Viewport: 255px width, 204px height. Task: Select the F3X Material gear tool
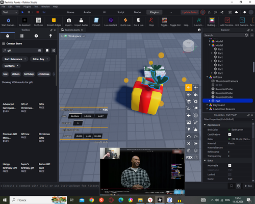tap(196, 101)
